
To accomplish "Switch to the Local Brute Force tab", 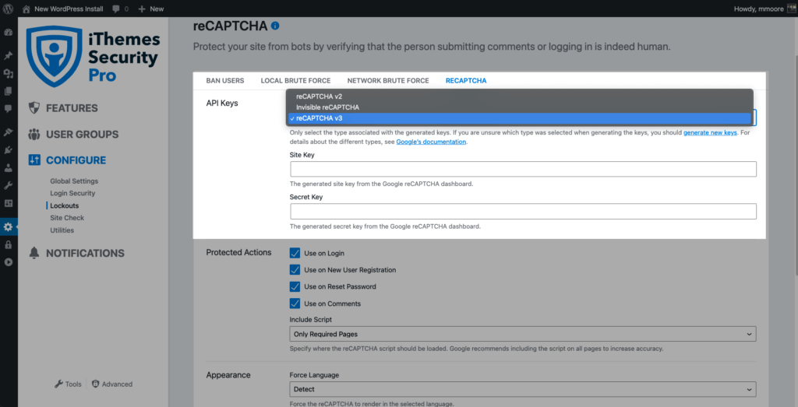I will [295, 81].
